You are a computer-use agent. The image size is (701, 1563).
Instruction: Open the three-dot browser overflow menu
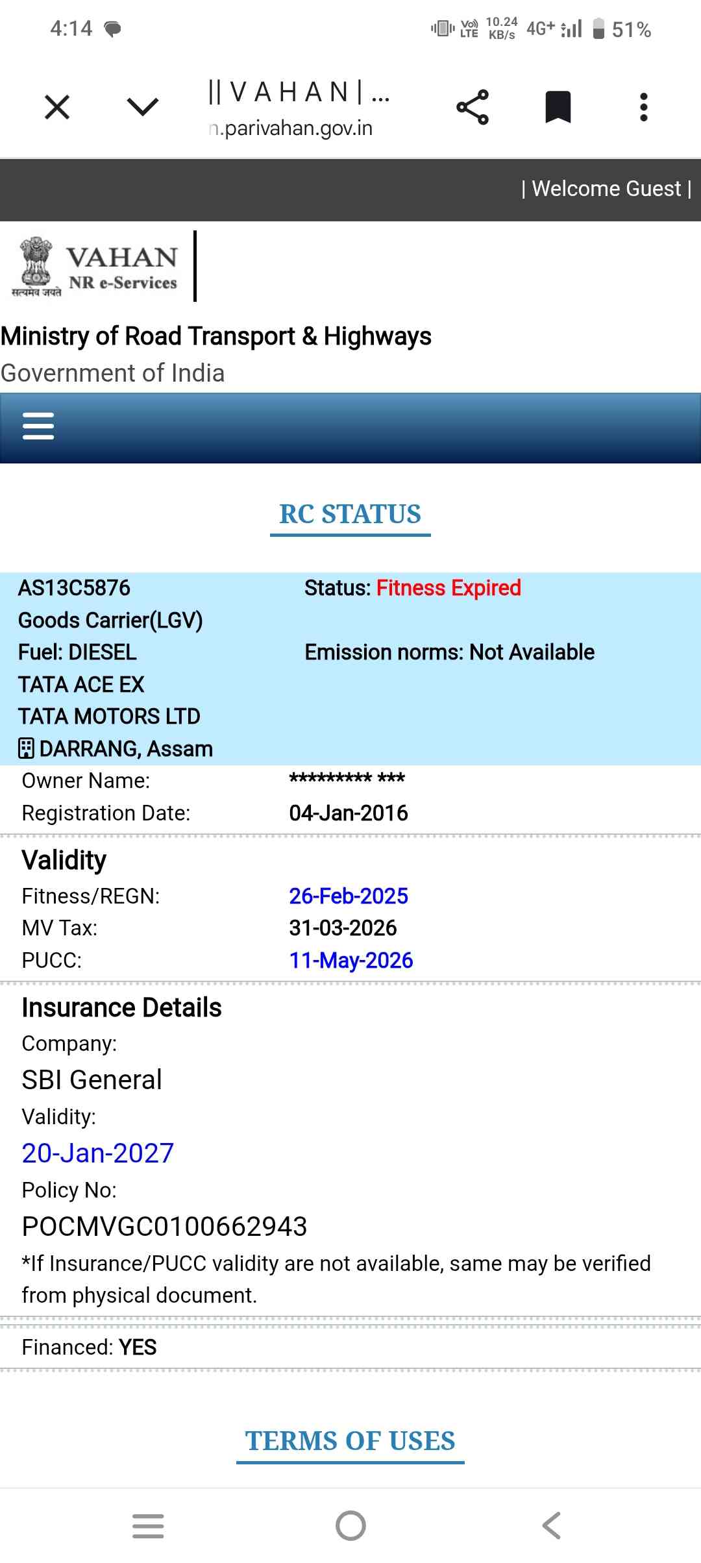click(x=643, y=107)
